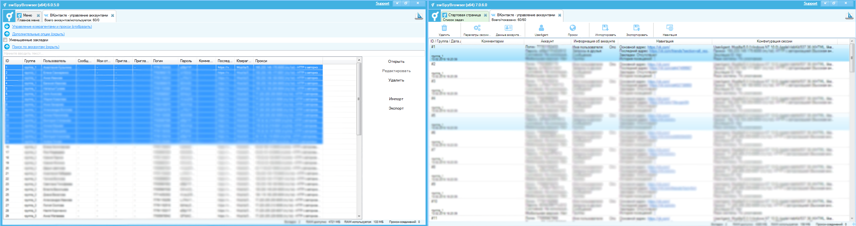Click the account search text field
Screen dimensions: 856x226
coord(213,53)
